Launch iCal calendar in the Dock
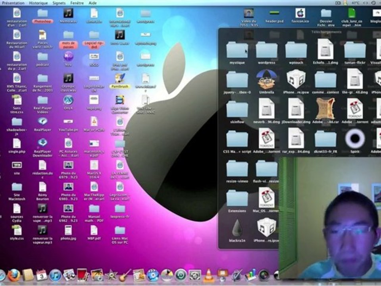Screen dimensions: 381x286 tap(42, 276)
